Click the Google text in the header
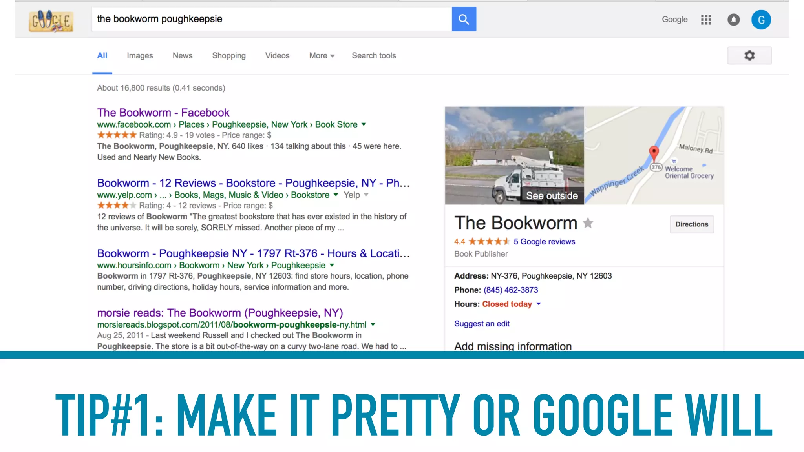Image resolution: width=804 pixels, height=452 pixels. tap(674, 20)
